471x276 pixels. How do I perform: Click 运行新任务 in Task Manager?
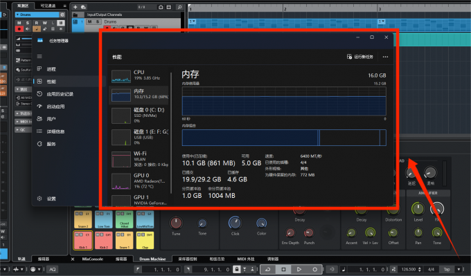(360, 57)
